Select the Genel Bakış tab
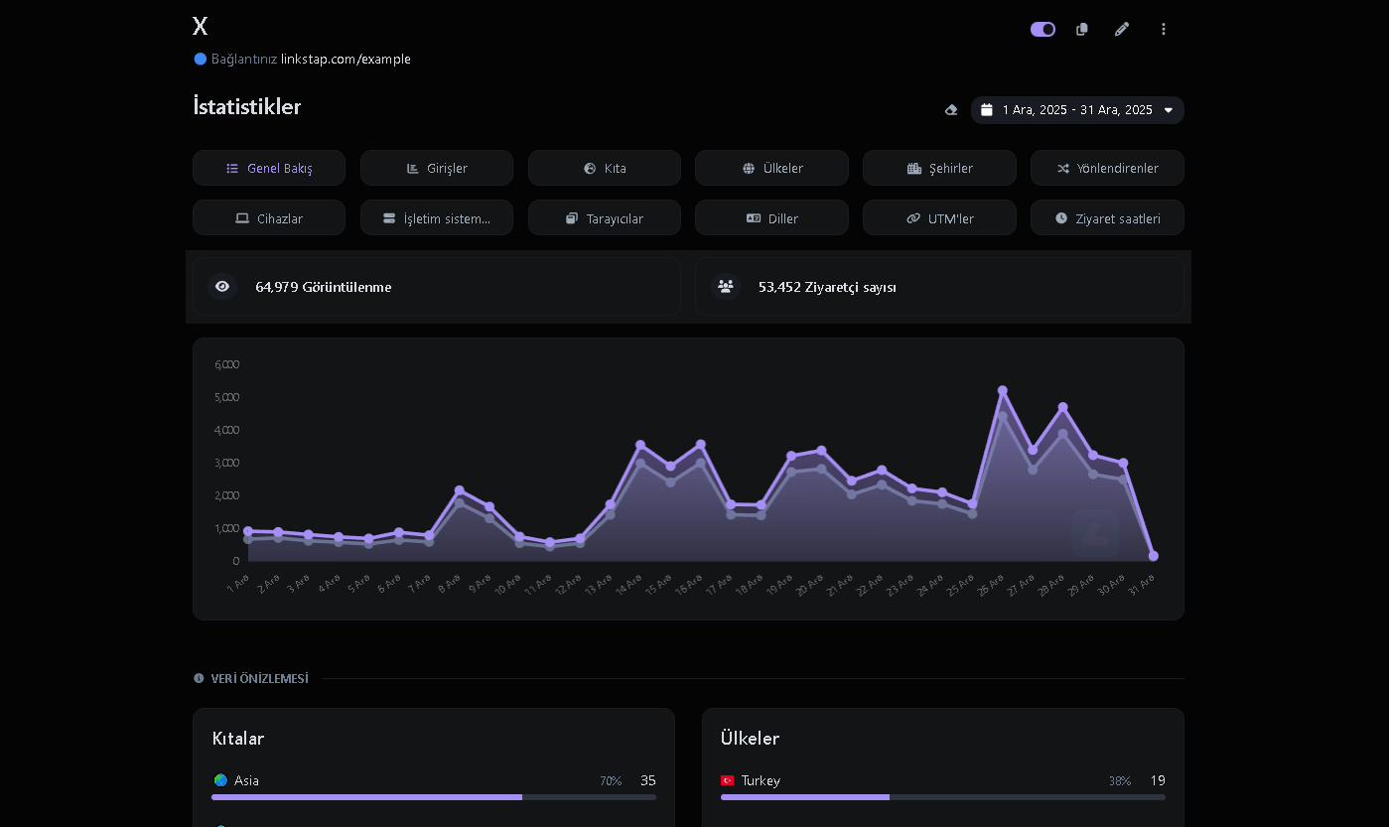 tap(269, 168)
